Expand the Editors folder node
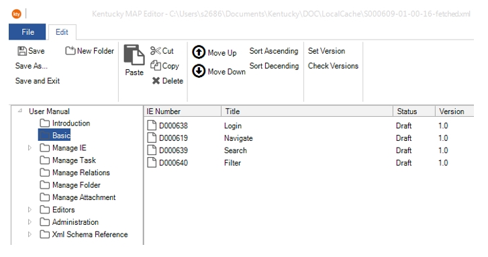 30,210
